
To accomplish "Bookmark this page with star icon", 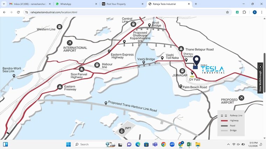I will 227,12.
